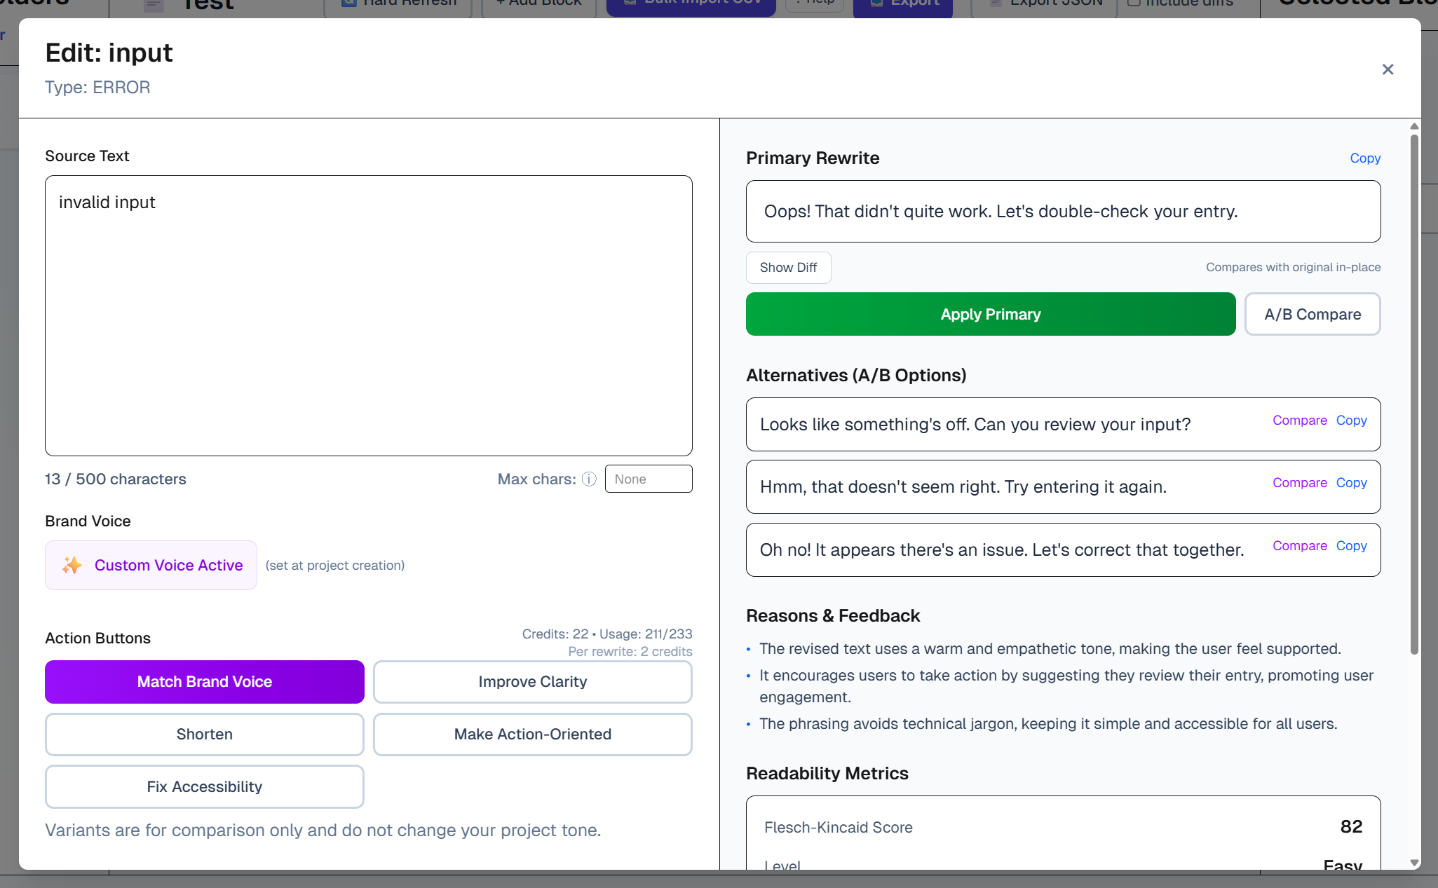Click the Max chars None input field
The height and width of the screenshot is (888, 1438).
648,479
